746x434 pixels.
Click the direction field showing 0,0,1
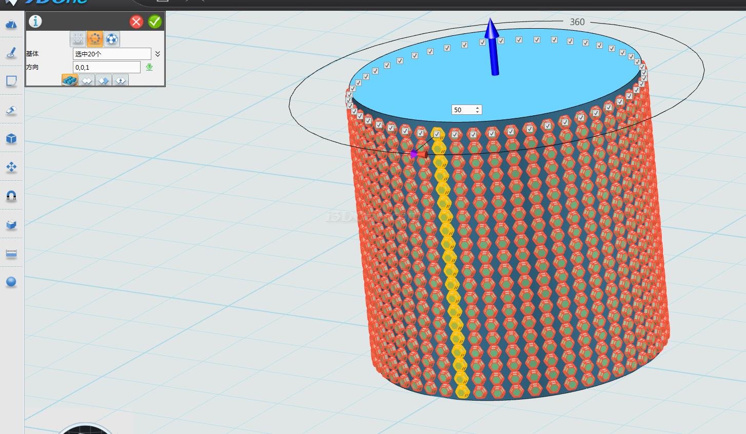pyautogui.click(x=106, y=67)
